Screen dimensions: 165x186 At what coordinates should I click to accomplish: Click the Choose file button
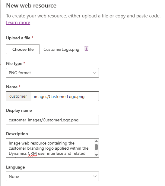click(23, 49)
